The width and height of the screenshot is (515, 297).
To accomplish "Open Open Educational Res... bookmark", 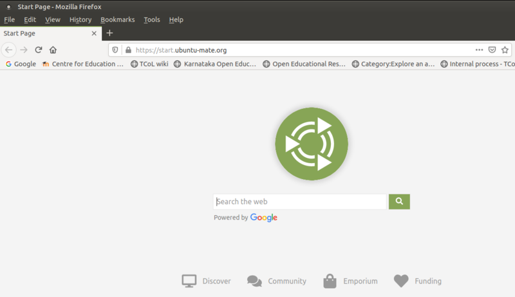I will tap(304, 64).
